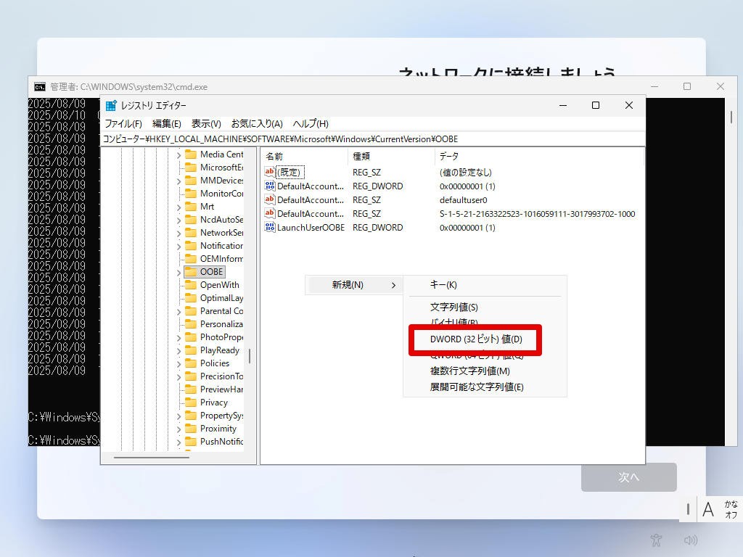Click the Media Center folder icon

(191, 154)
